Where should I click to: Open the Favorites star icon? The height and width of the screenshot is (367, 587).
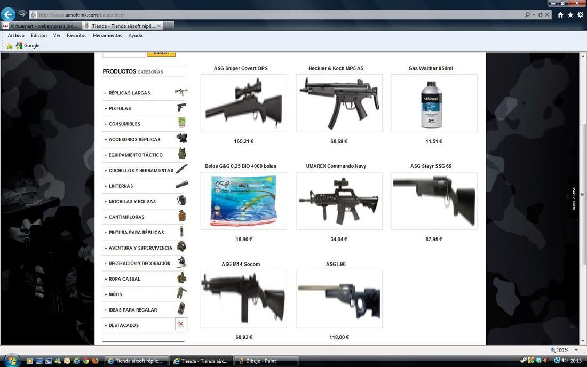click(570, 14)
